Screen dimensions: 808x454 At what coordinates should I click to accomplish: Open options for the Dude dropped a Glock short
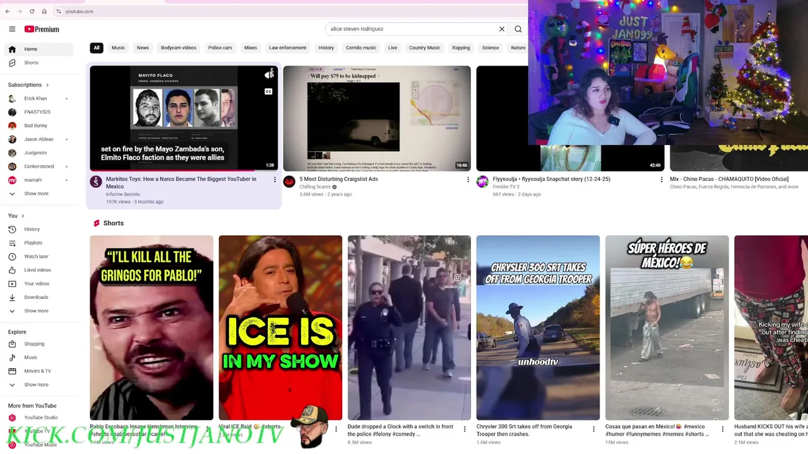[x=465, y=429]
